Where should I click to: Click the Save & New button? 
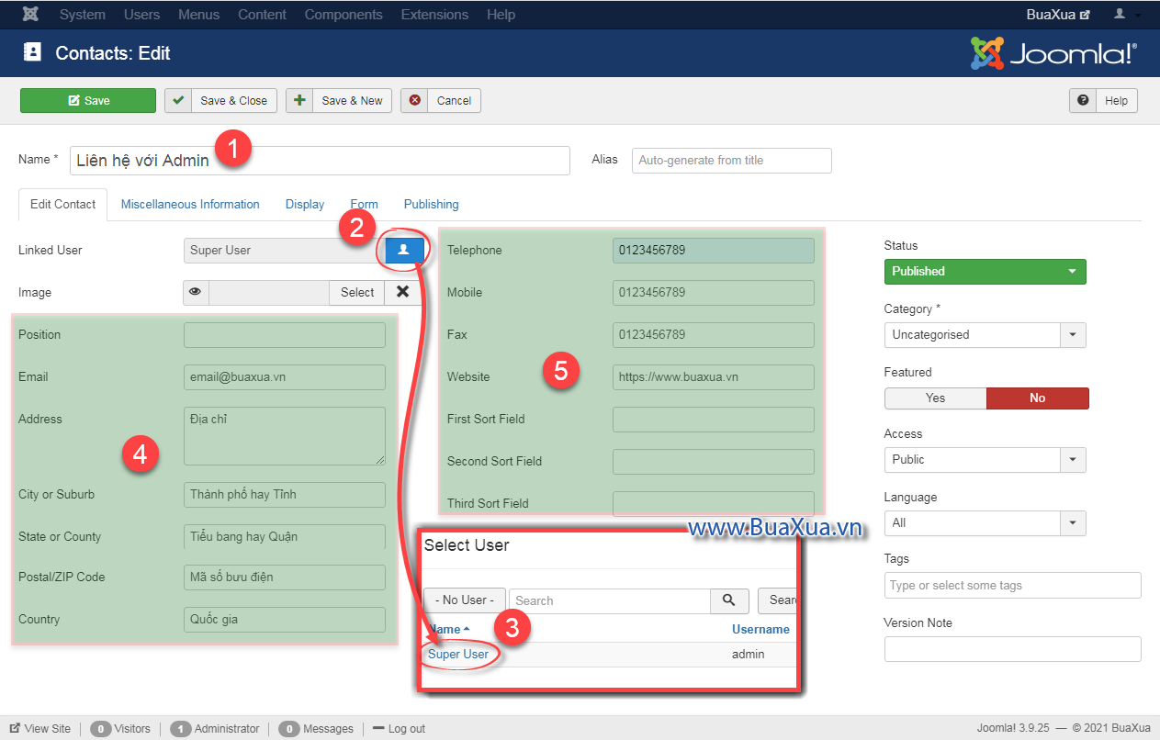[339, 101]
